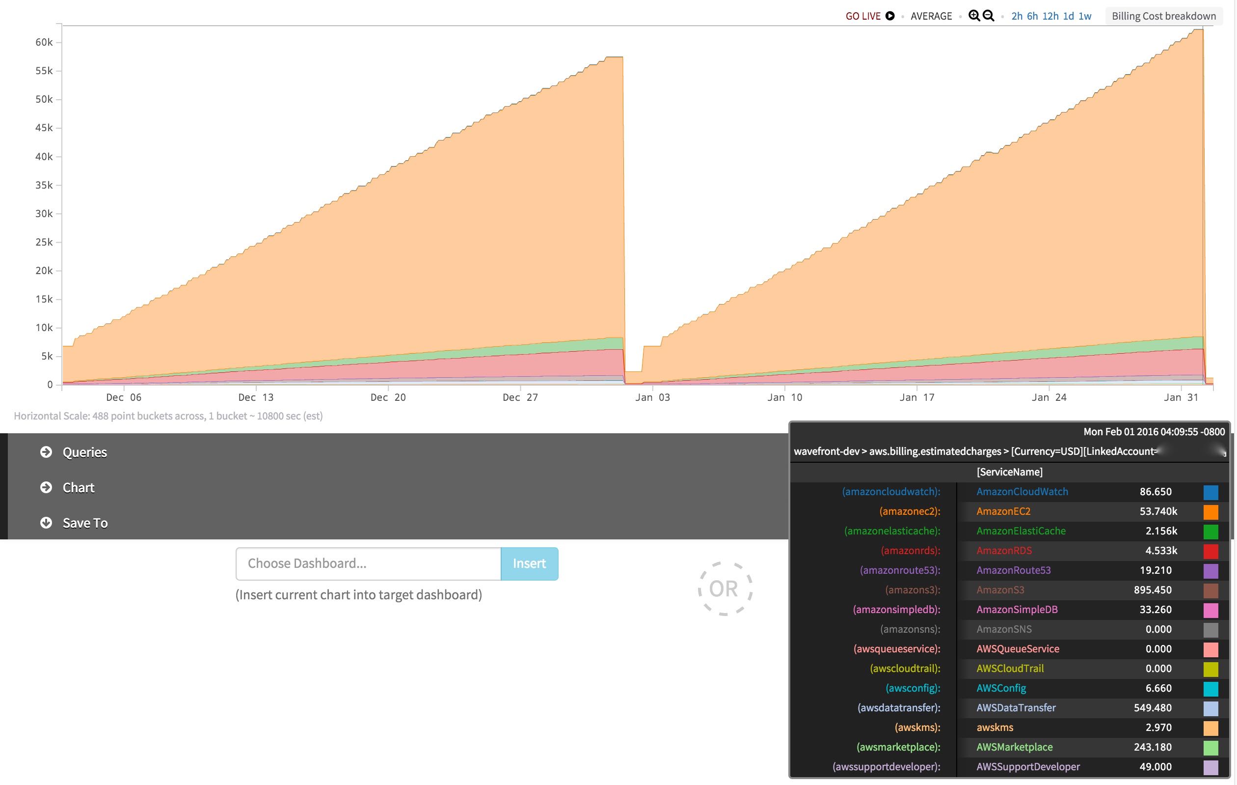This screenshot has width=1237, height=785.
Task: Set time window to 12h
Action: [x=1050, y=16]
